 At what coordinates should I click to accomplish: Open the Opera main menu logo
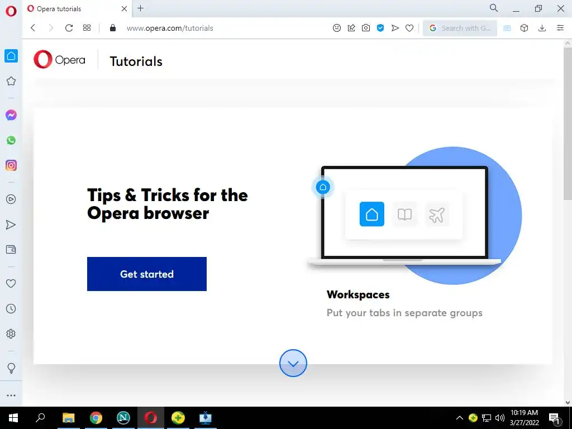[11, 11]
